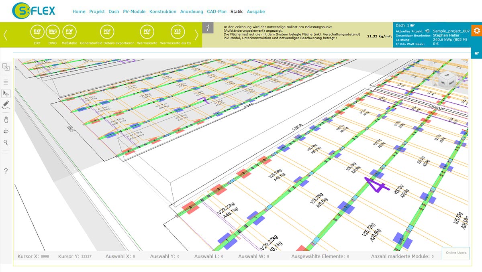Export Wärmekarte as PDF
482x272 pixels.
pos(147,31)
